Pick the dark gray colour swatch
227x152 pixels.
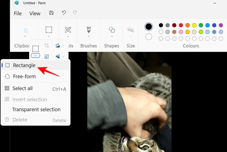(167, 25)
